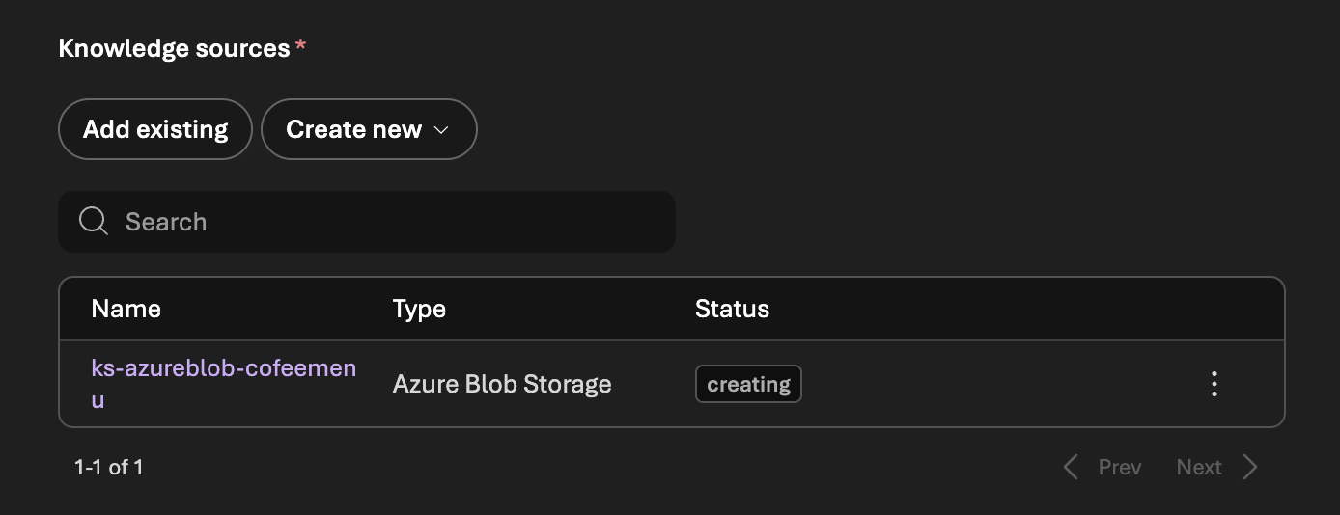
Task: Click the right chevron pagination arrow
Action: point(1250,467)
